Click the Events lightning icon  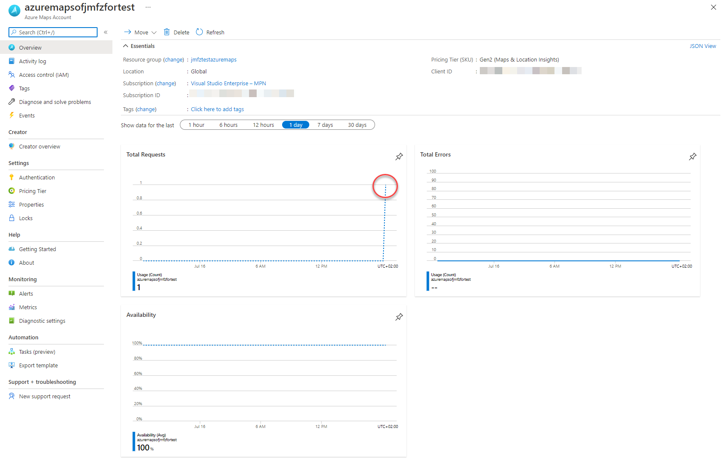pyautogui.click(x=12, y=115)
